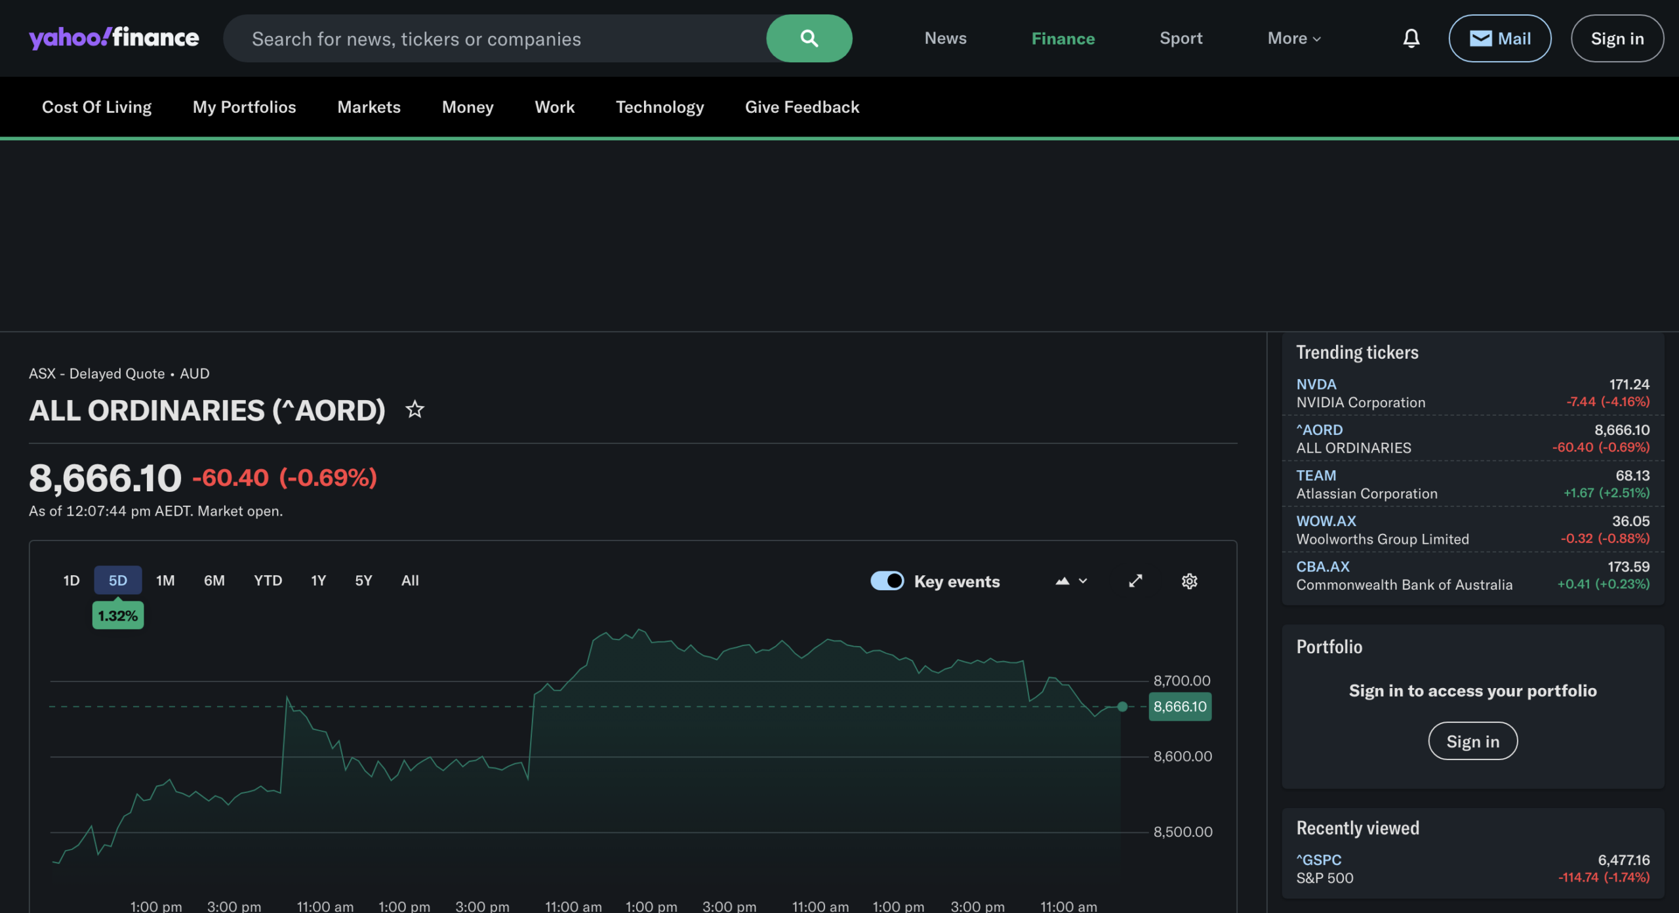Open chart type dropdown chevron

pyautogui.click(x=1083, y=581)
